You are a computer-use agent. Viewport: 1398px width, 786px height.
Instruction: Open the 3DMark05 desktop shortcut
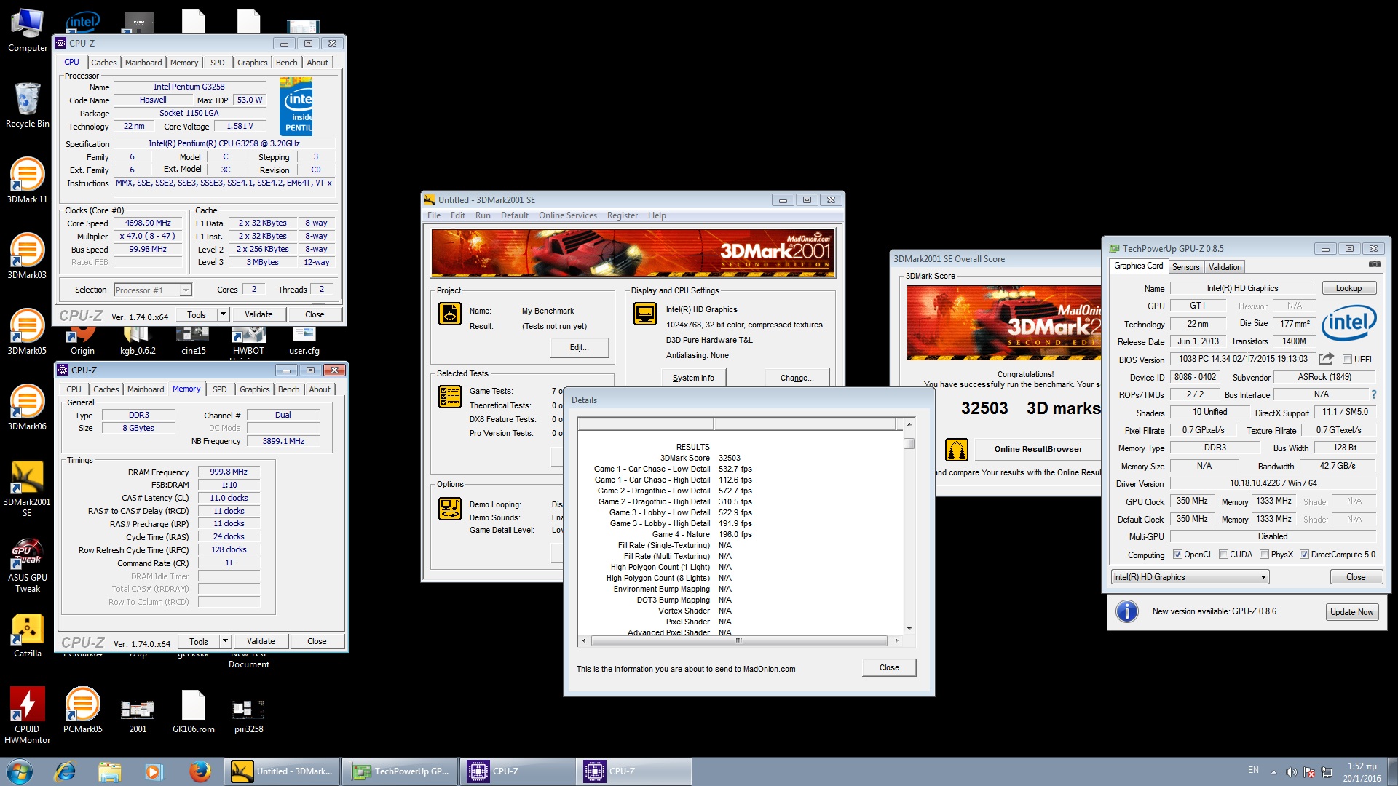coord(27,330)
